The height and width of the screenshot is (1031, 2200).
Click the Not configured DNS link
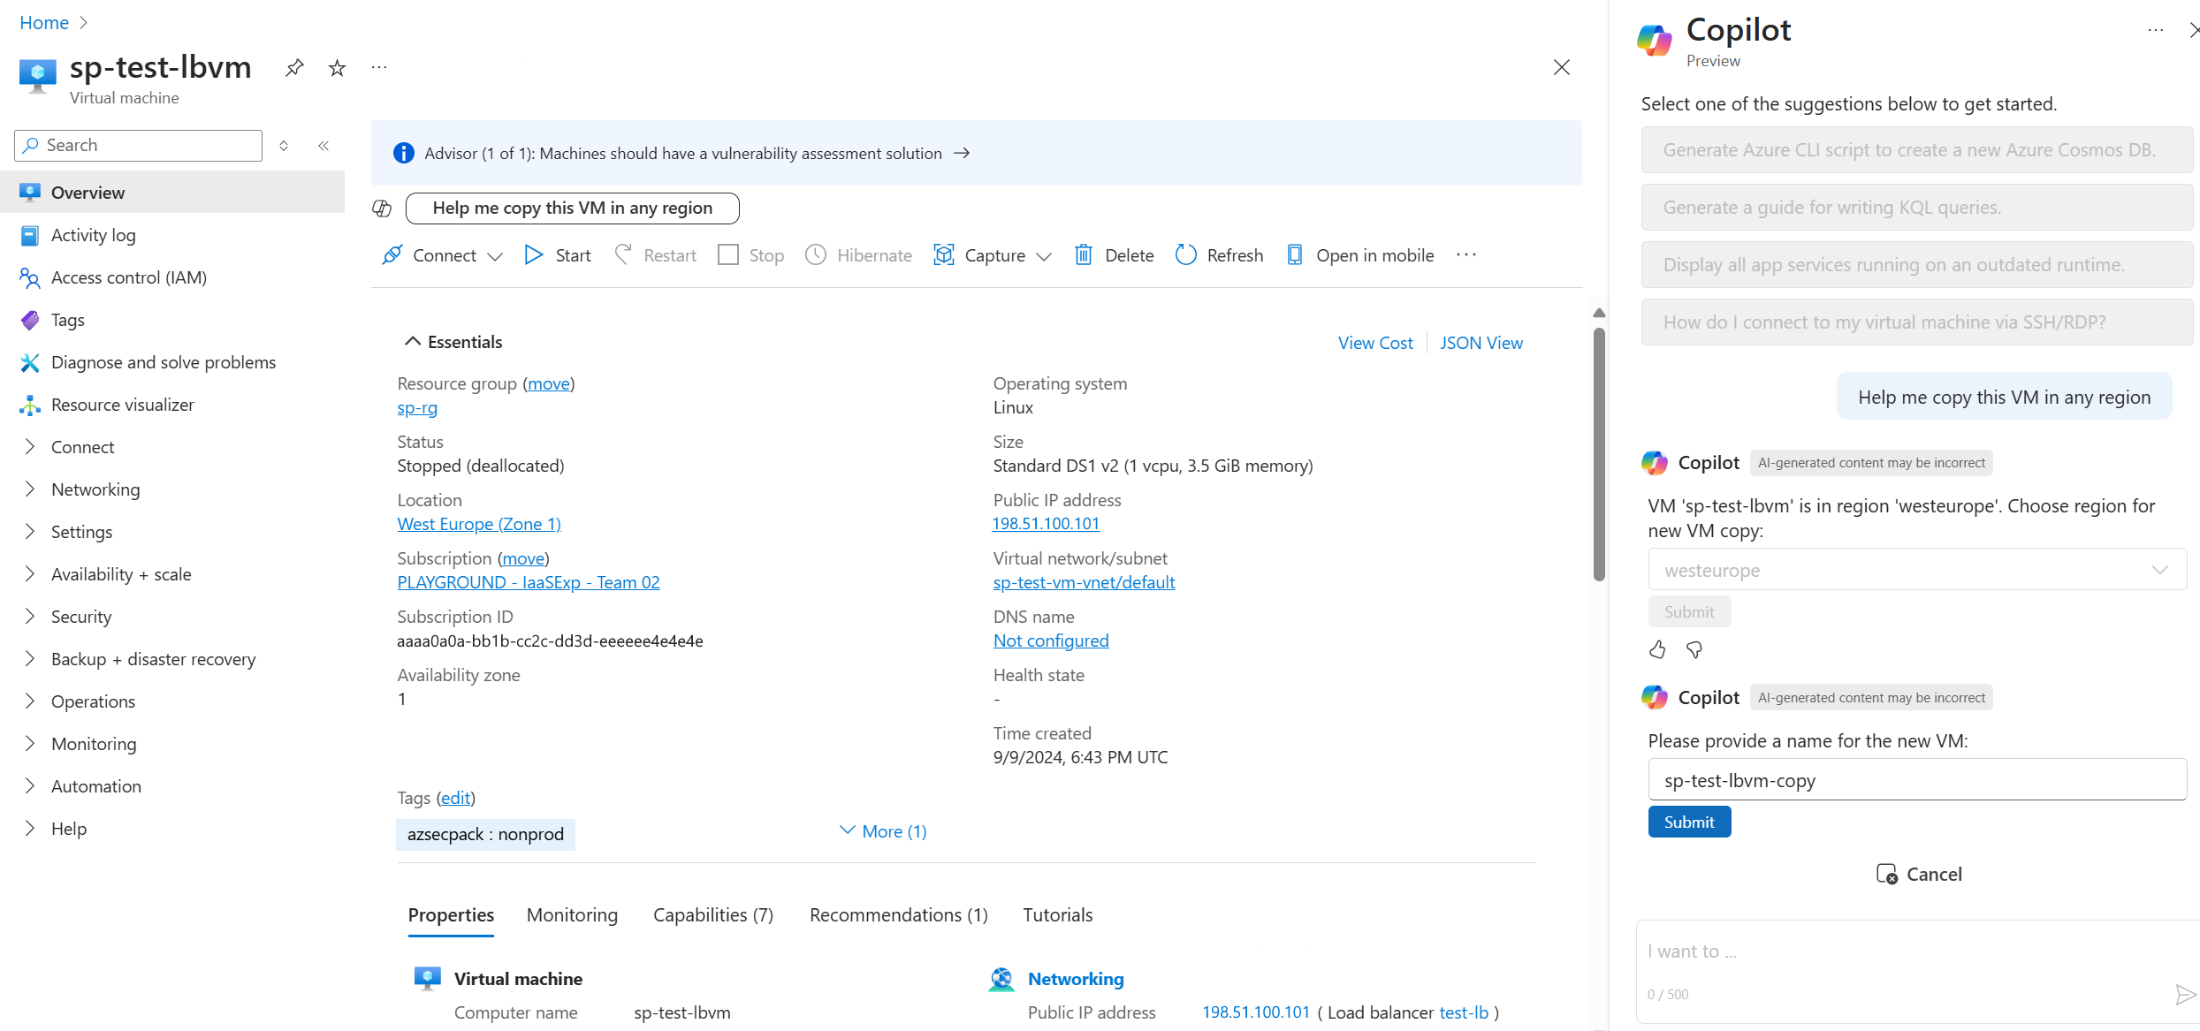pos(1051,641)
